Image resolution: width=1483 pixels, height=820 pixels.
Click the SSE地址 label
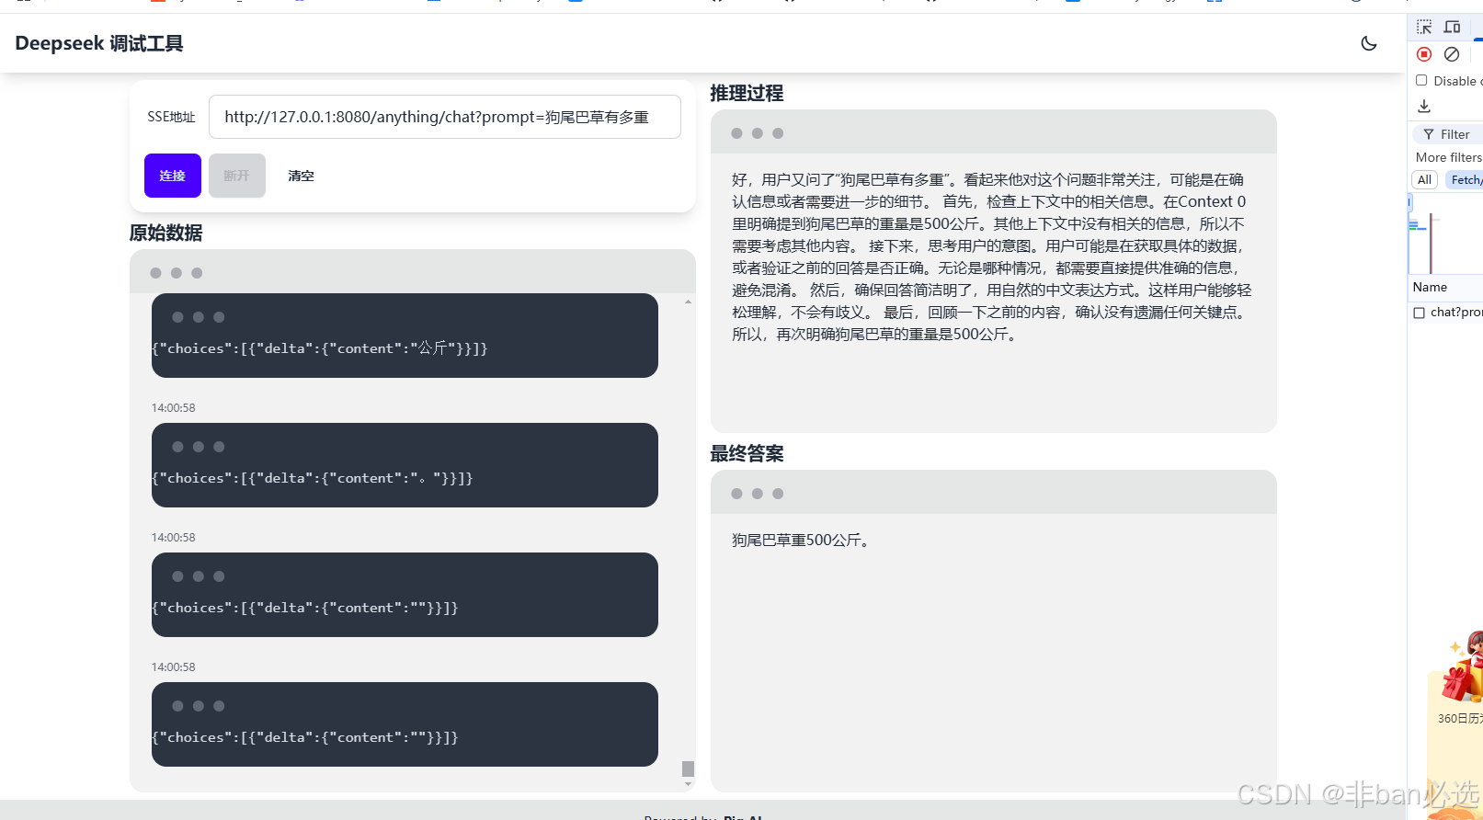click(171, 117)
